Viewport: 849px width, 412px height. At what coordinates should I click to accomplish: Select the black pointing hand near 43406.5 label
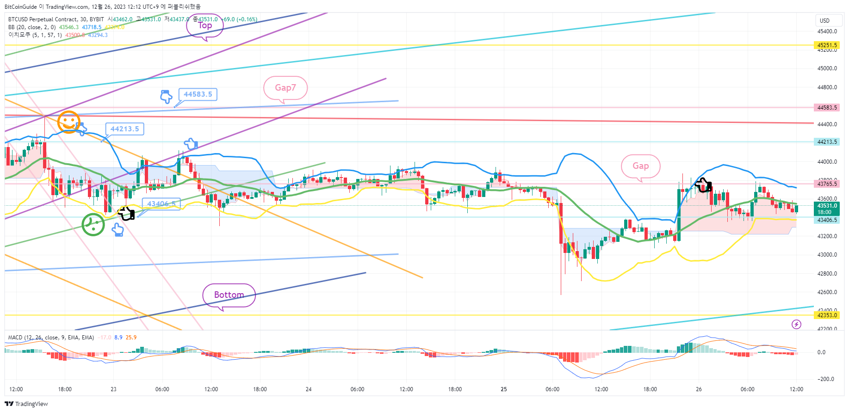coord(126,213)
